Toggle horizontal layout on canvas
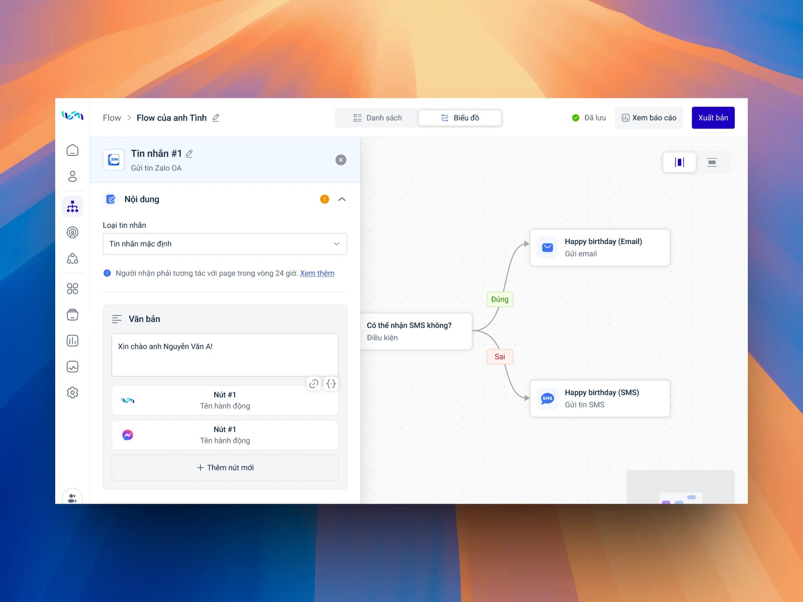803x602 pixels. click(712, 162)
